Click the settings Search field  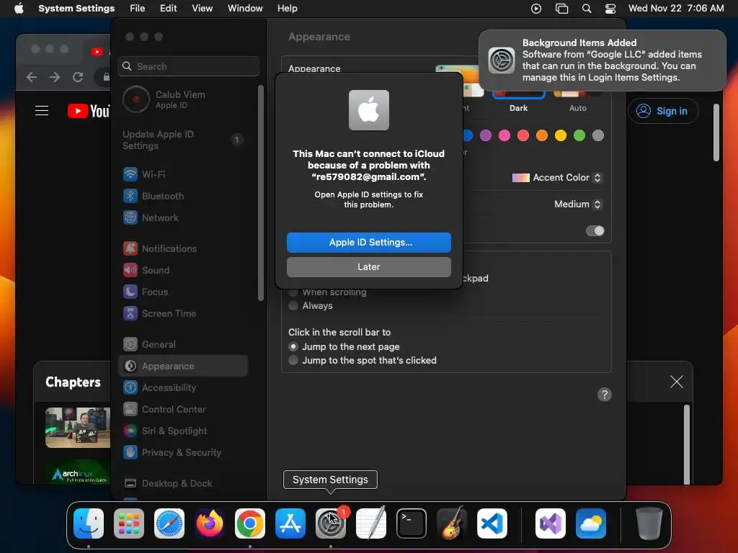click(188, 66)
